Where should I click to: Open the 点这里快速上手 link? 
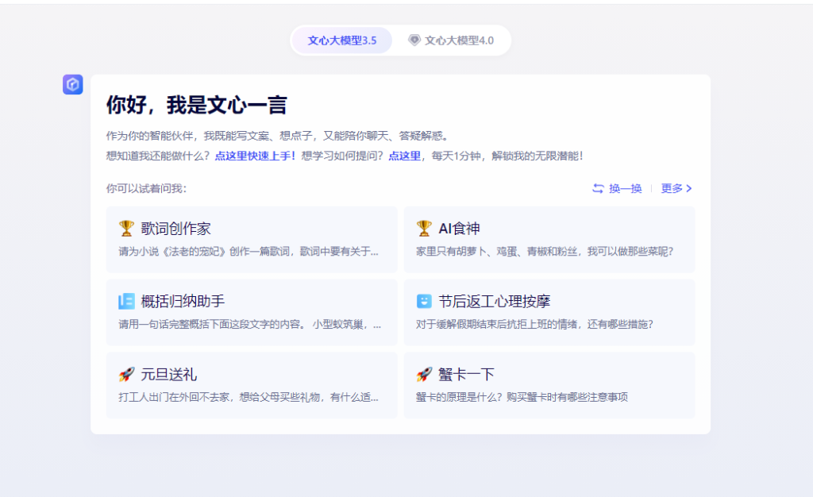255,156
